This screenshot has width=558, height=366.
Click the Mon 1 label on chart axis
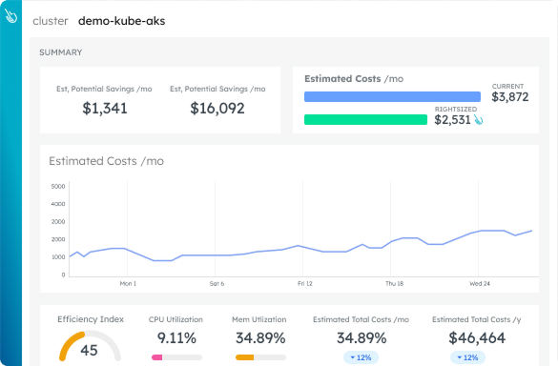point(128,283)
